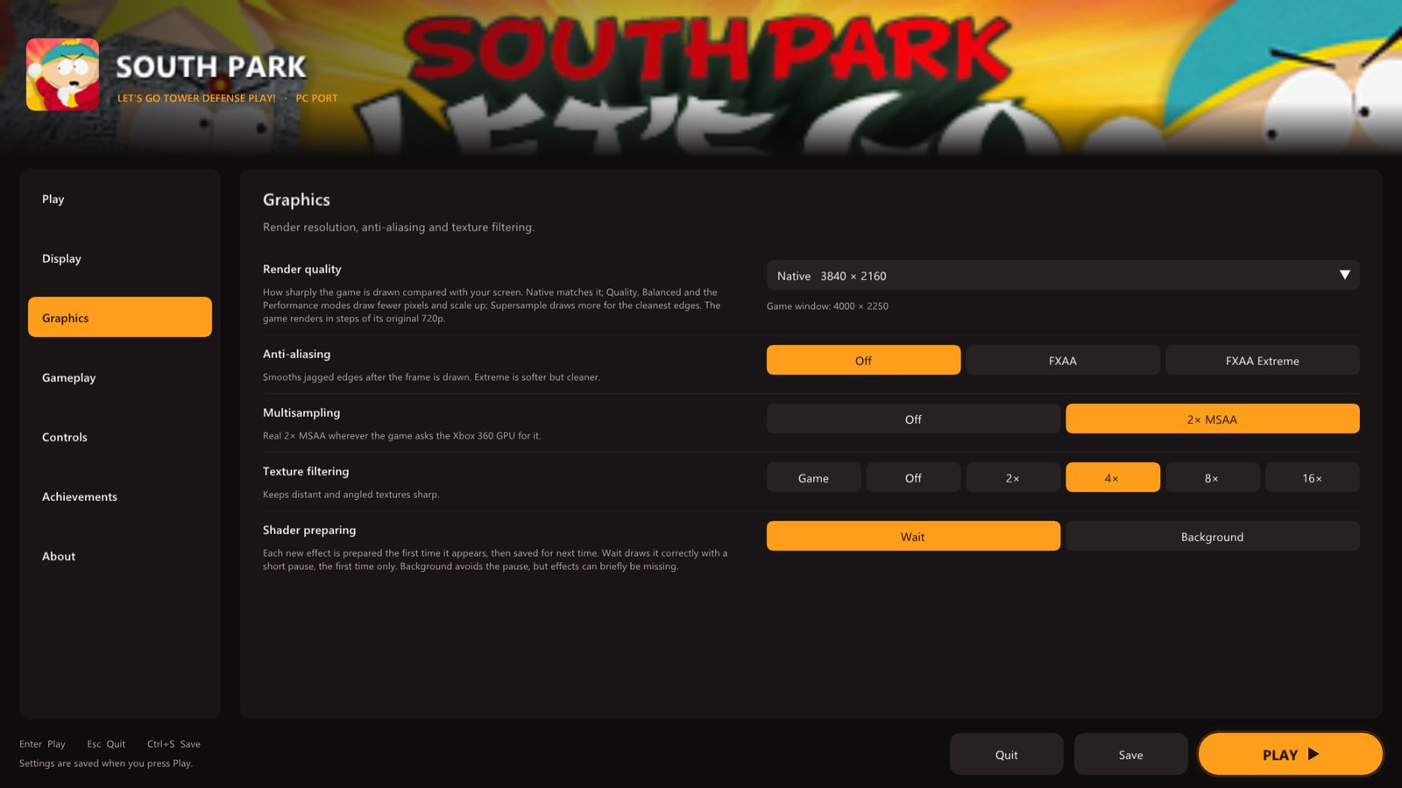This screenshot has width=1402, height=788.
Task: Set Anti-aliasing to Off
Action: pyautogui.click(x=863, y=360)
